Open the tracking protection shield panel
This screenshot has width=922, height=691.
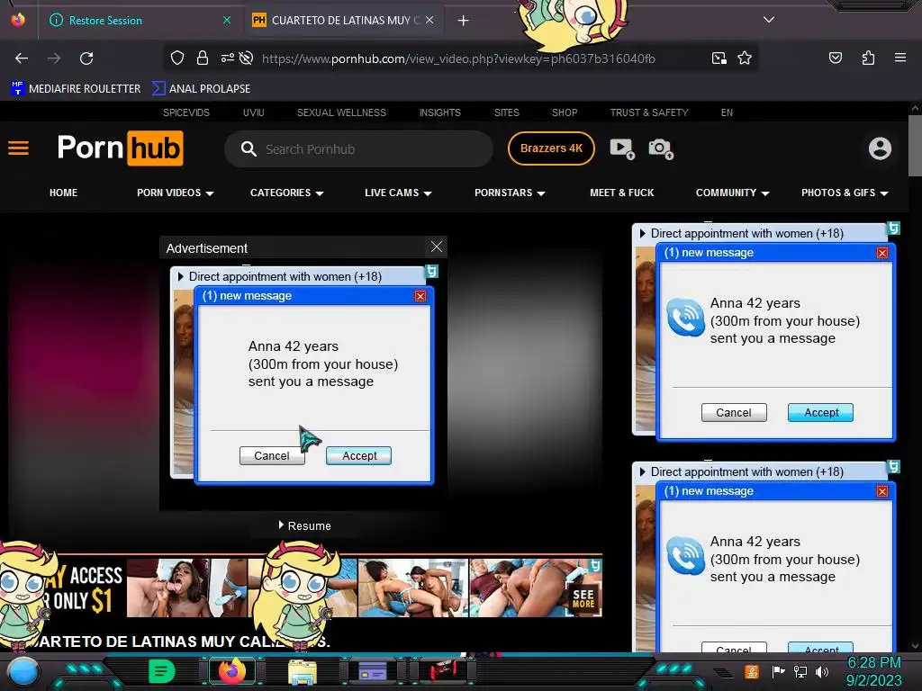(177, 58)
